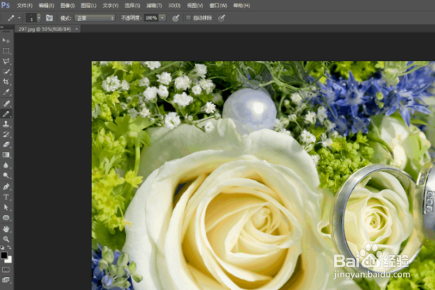The width and height of the screenshot is (435, 290).
Task: Select the History Brush tool
Action: click(6, 134)
